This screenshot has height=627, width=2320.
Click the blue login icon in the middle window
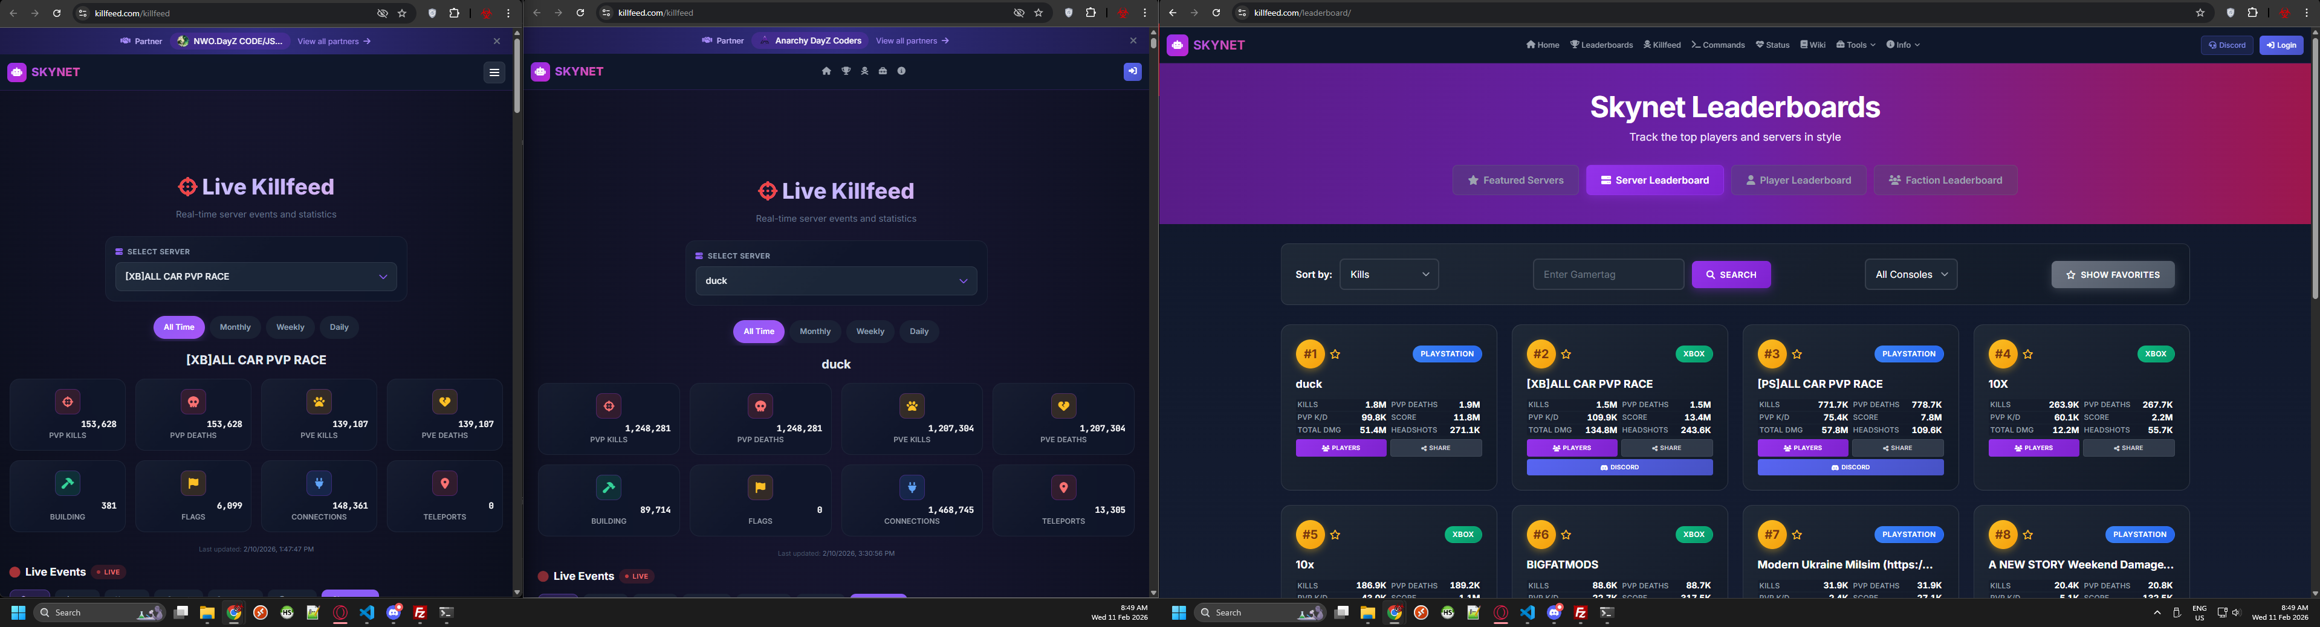pos(1132,71)
